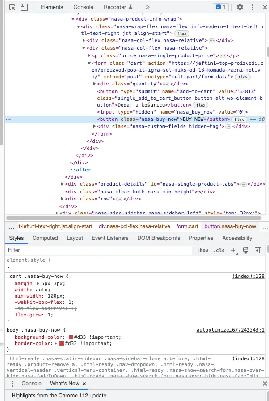Toggle the .cls class editor
The width and height of the screenshot is (269, 401).
coord(219,250)
